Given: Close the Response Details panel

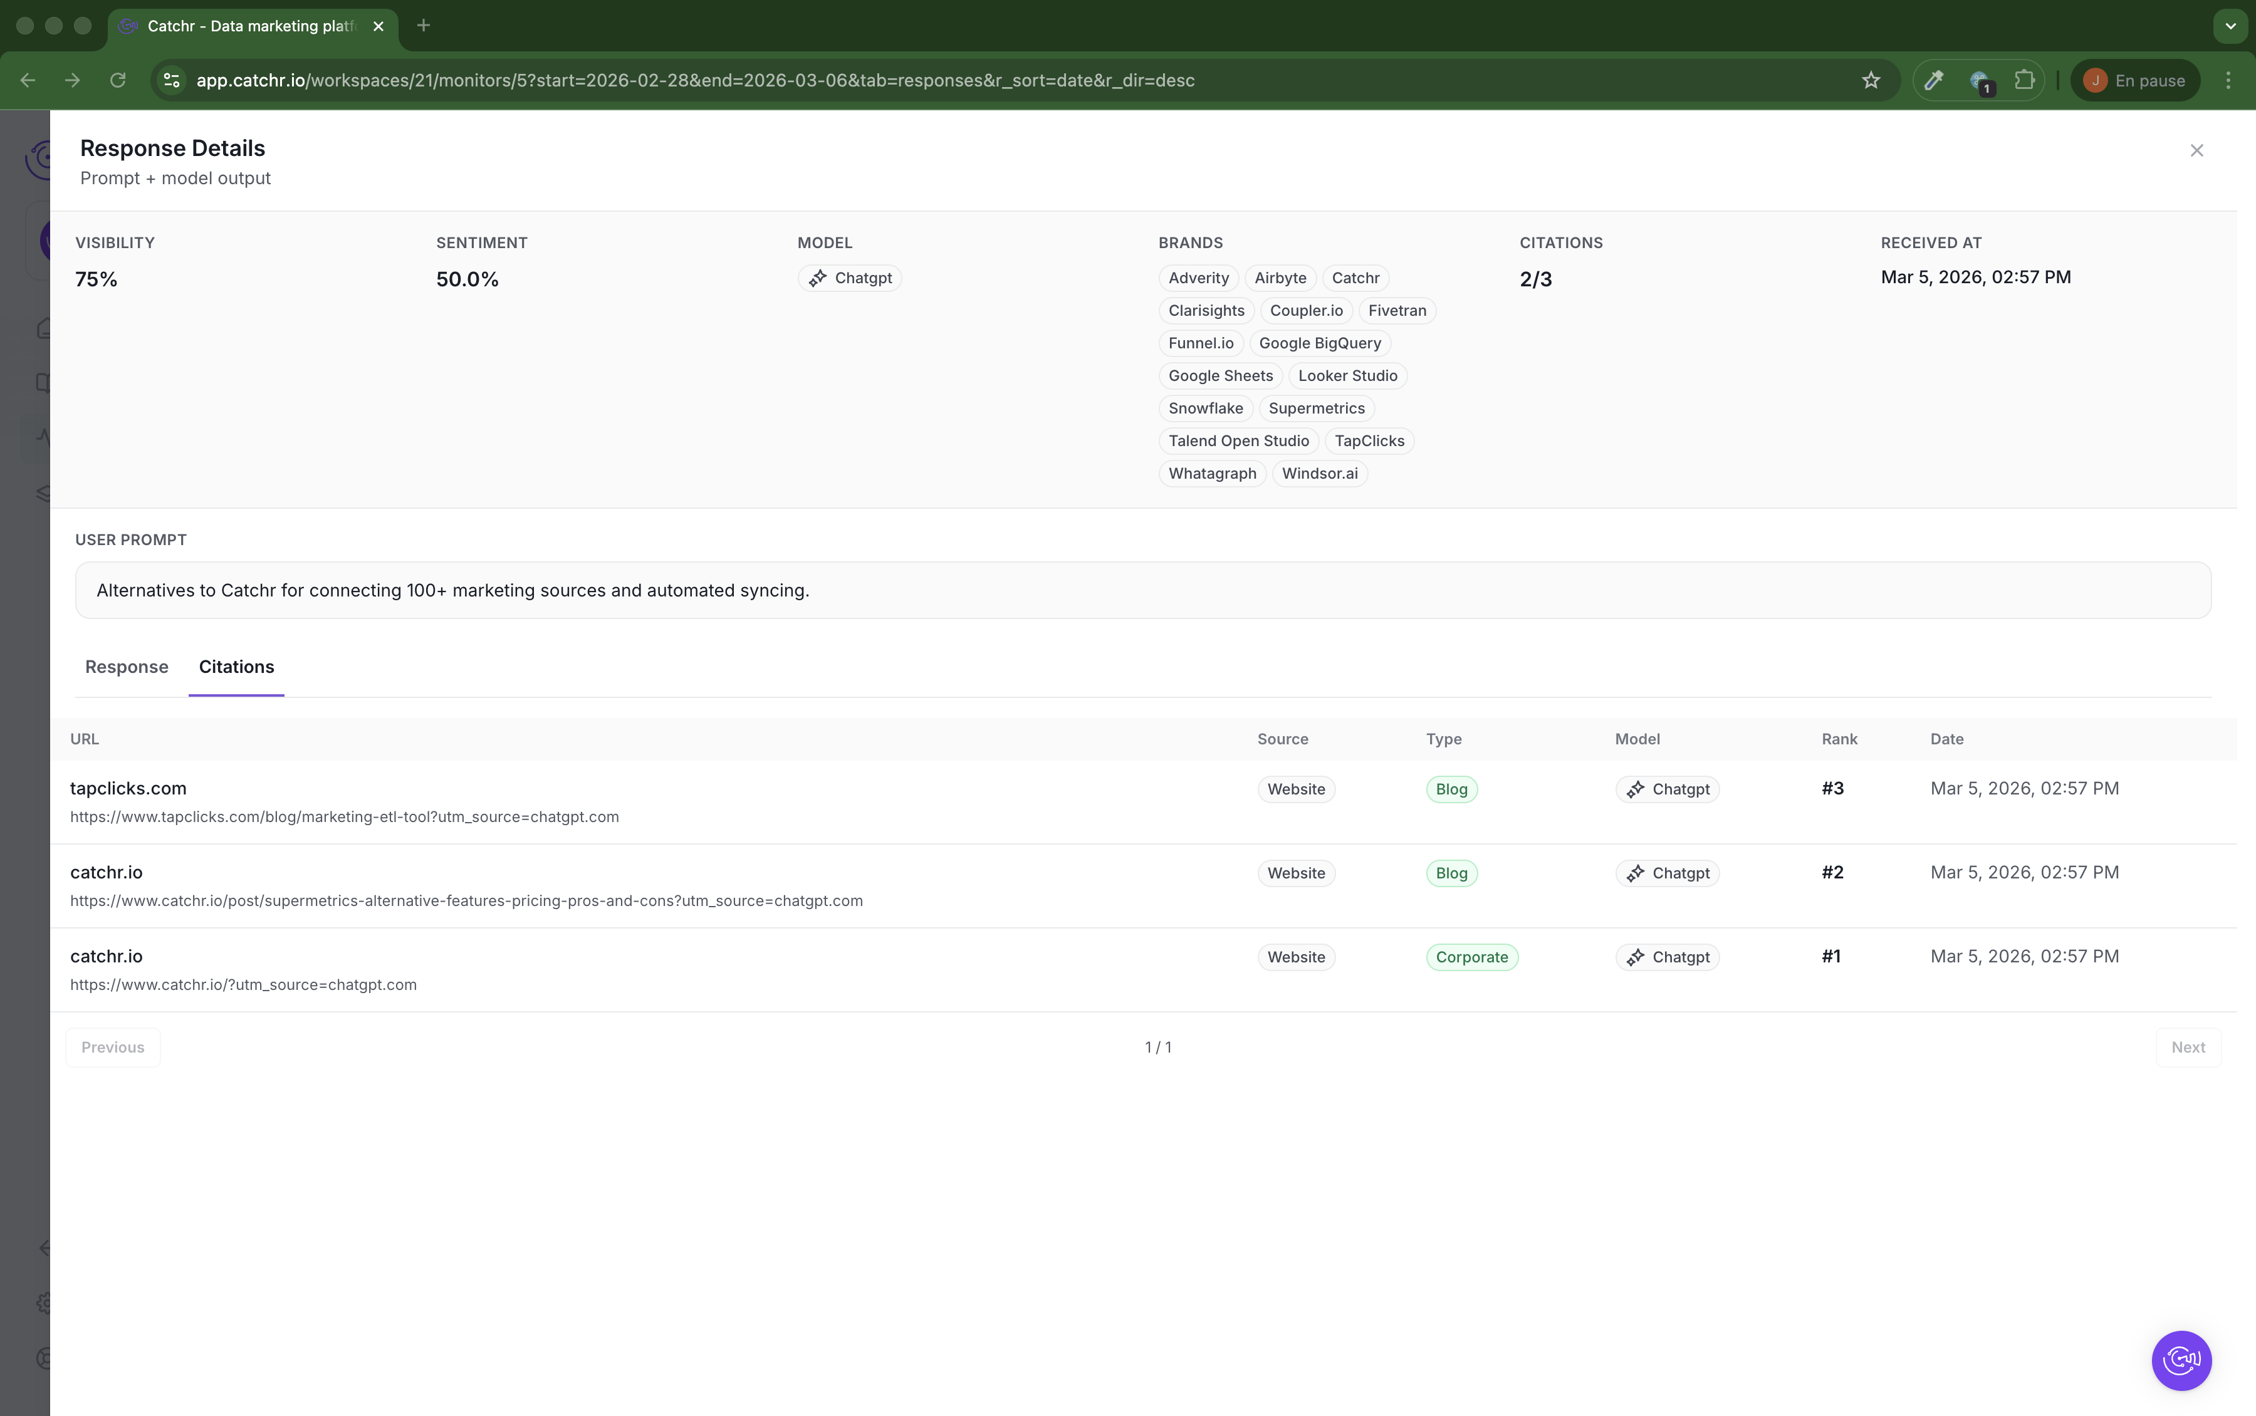Looking at the screenshot, I should [x=2196, y=151].
